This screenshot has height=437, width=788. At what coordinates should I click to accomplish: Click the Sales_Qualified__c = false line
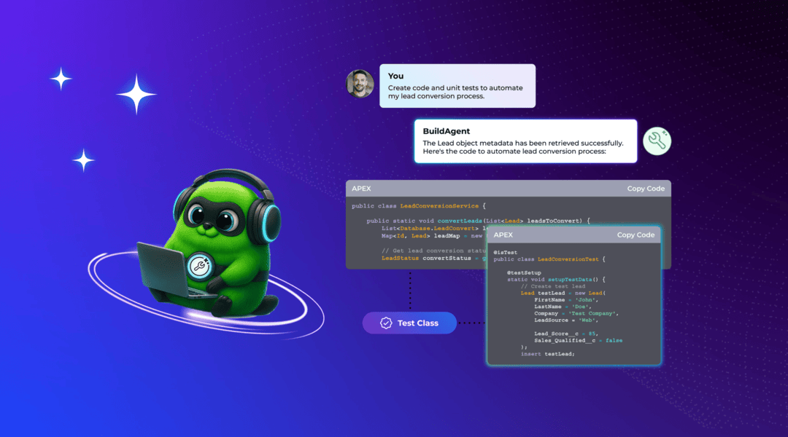point(579,341)
